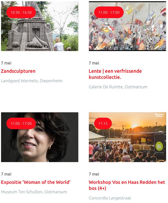Click the 11:15 time badge
The height and width of the screenshot is (203, 168).
pos(103,124)
